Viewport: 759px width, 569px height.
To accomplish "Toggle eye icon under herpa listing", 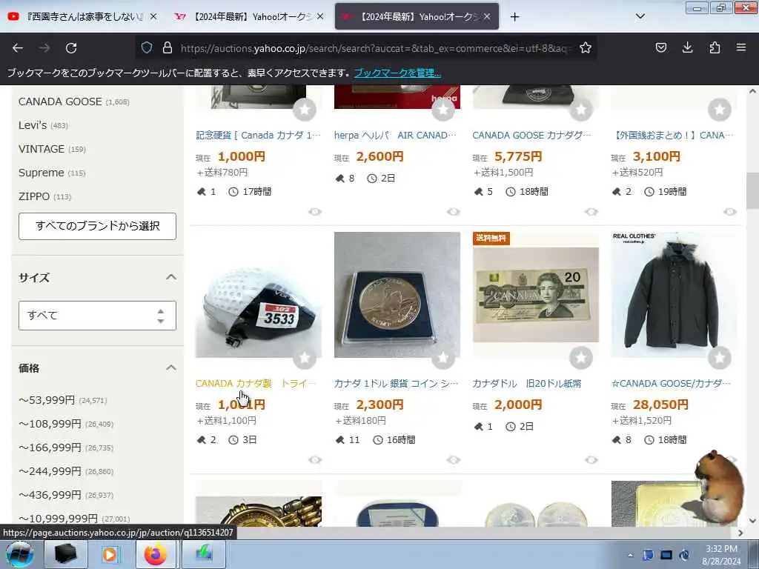I will 454,211.
